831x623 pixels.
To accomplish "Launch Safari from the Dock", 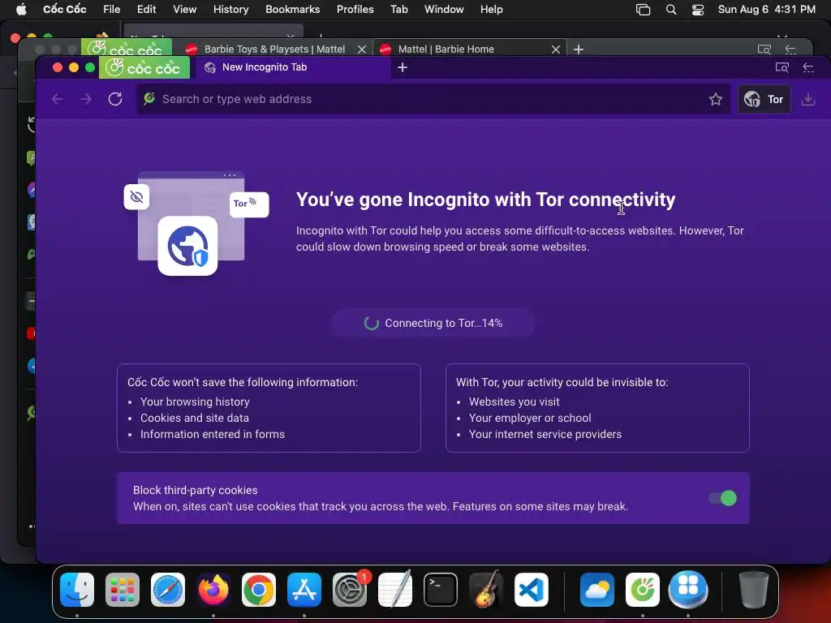I will (168, 590).
